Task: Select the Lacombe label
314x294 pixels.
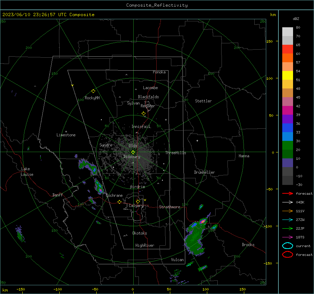Action: pos(150,88)
